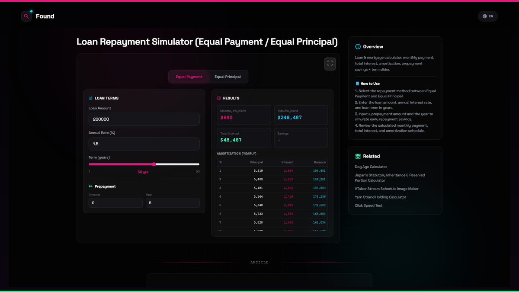519x292 pixels.
Task: Click the How to Use book icon
Action: point(357,83)
